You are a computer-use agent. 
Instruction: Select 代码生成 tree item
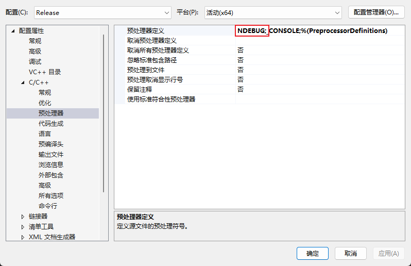point(51,124)
